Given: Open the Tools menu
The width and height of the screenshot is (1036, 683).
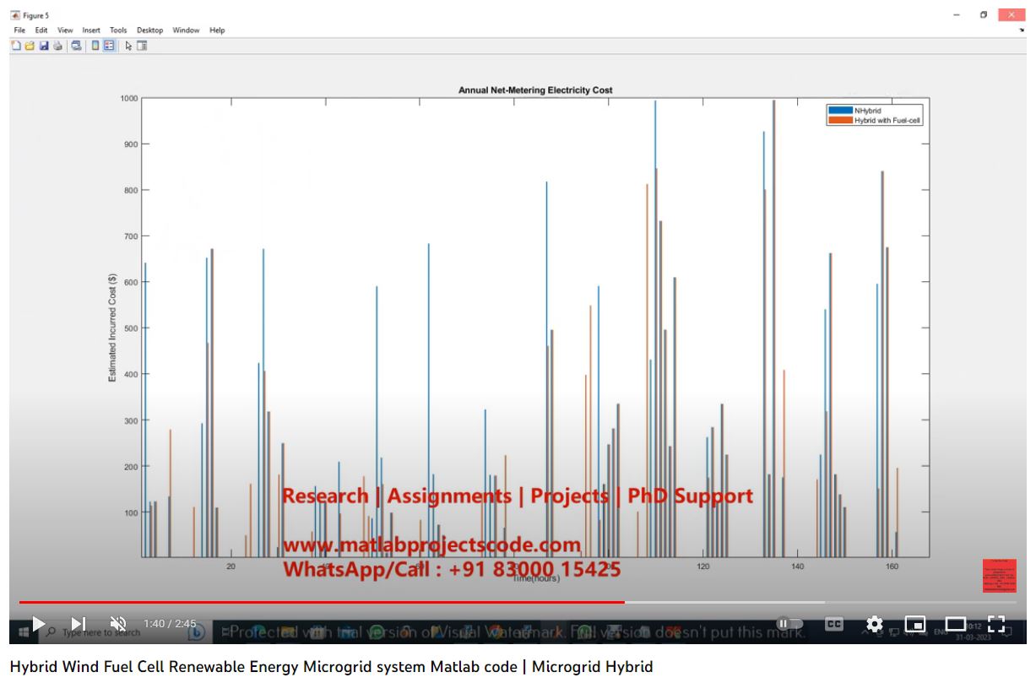Looking at the screenshot, I should (x=118, y=30).
